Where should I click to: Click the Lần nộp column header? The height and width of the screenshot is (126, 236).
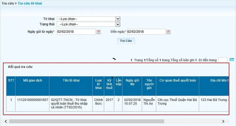coord(118,86)
